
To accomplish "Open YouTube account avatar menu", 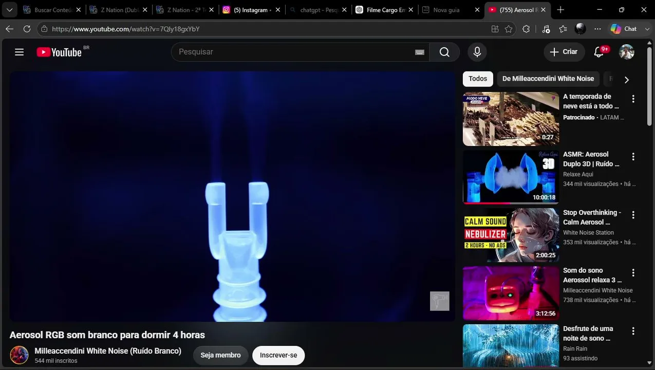I will [x=627, y=52].
